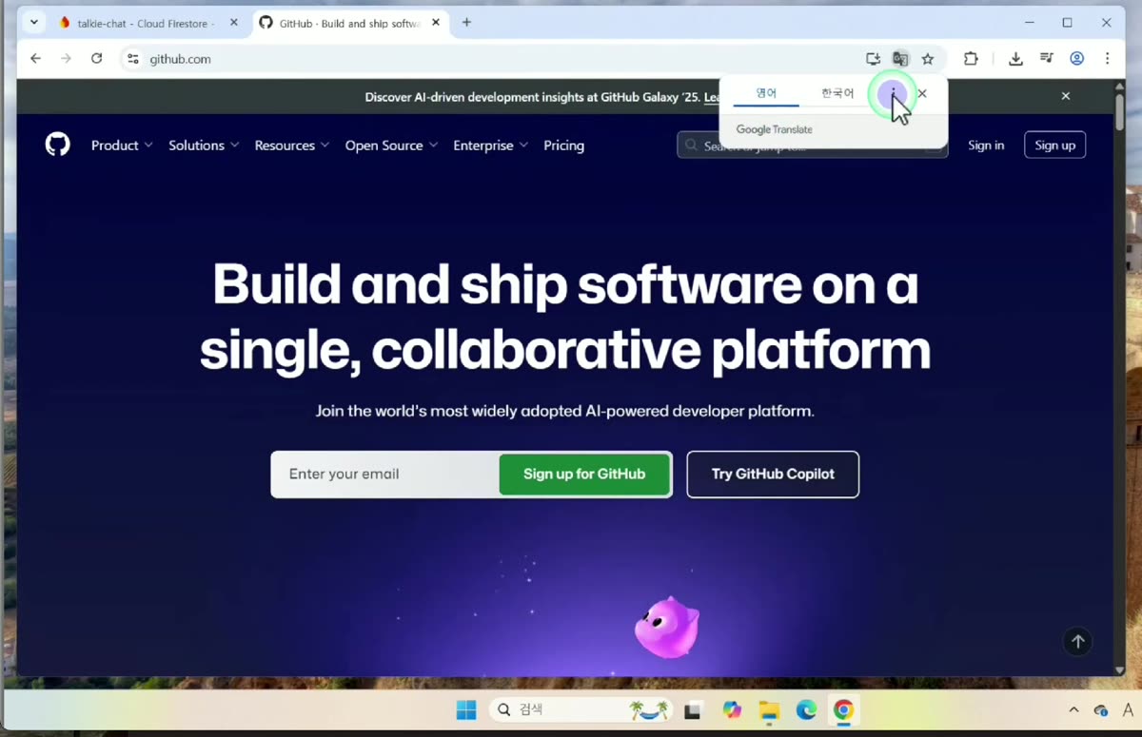Click the Chrome icon in the taskbar

click(843, 710)
